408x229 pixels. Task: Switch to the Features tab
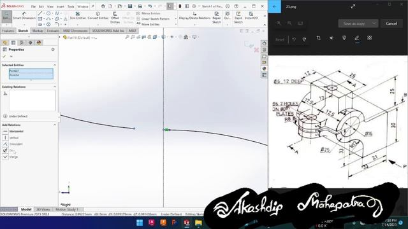(8, 31)
